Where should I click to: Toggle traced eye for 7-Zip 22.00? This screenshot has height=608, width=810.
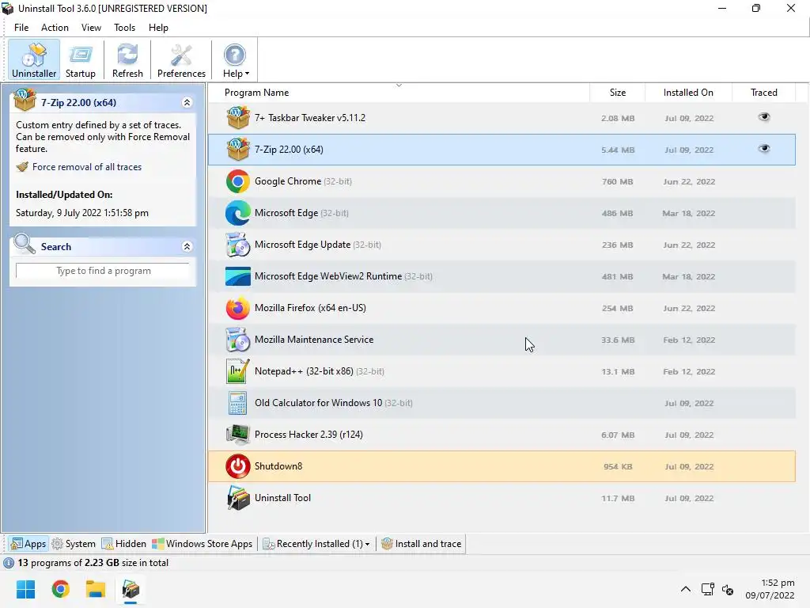[764, 149]
